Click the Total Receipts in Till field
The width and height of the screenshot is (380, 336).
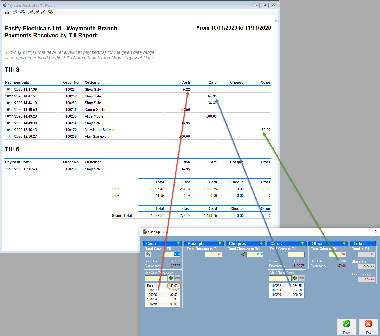point(214,254)
